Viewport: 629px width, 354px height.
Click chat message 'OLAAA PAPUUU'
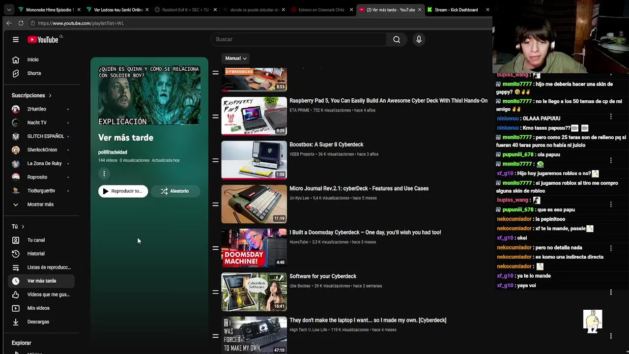541,118
